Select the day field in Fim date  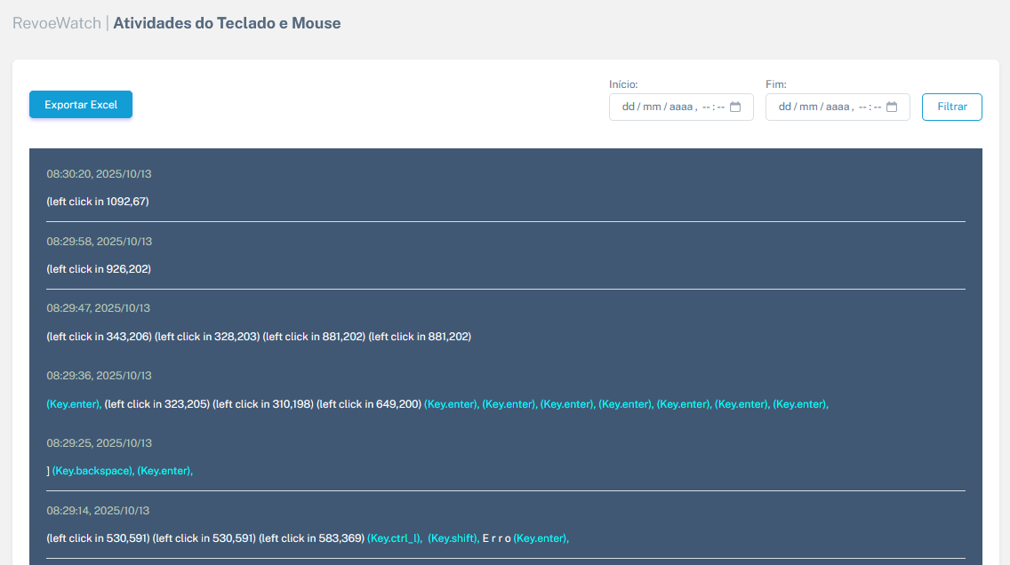click(784, 107)
